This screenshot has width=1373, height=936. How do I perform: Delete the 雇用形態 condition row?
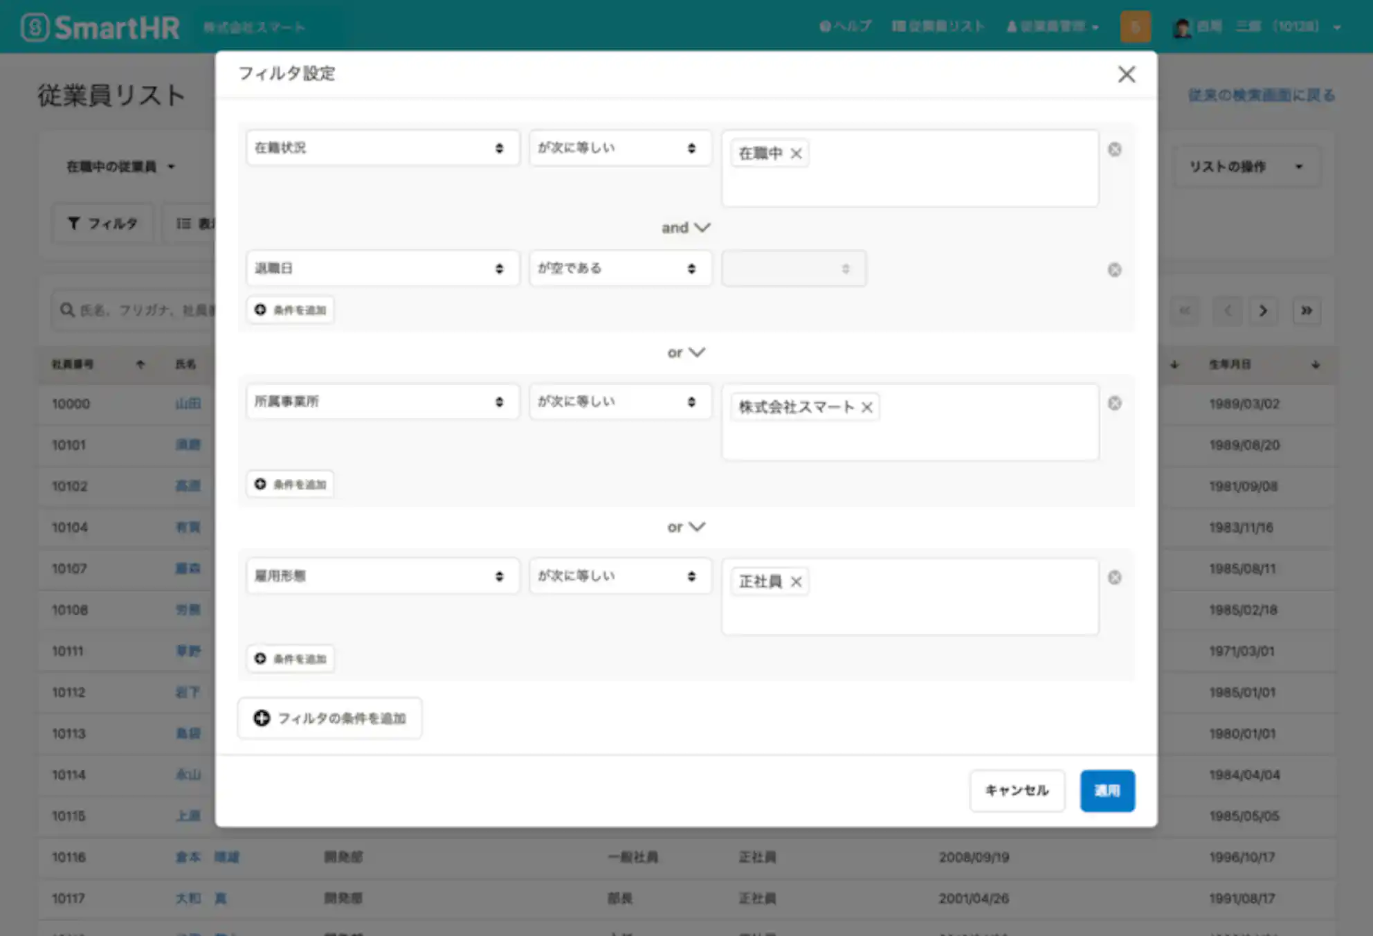click(1114, 577)
